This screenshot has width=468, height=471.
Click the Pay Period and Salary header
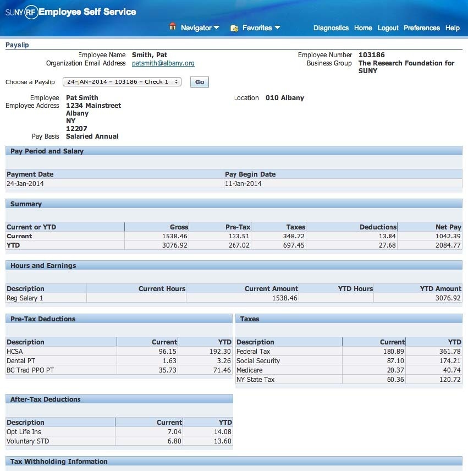[47, 151]
